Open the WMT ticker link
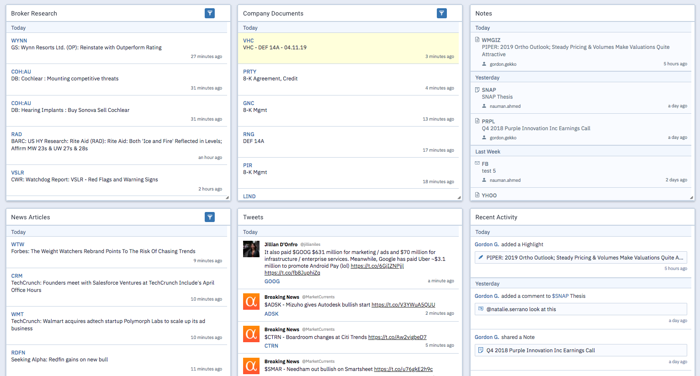The height and width of the screenshot is (376, 700). pyautogui.click(x=17, y=314)
